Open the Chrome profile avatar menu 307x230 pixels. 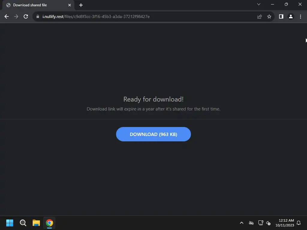click(x=291, y=17)
